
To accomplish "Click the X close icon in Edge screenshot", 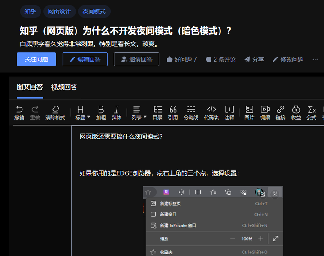I will pos(275,194).
